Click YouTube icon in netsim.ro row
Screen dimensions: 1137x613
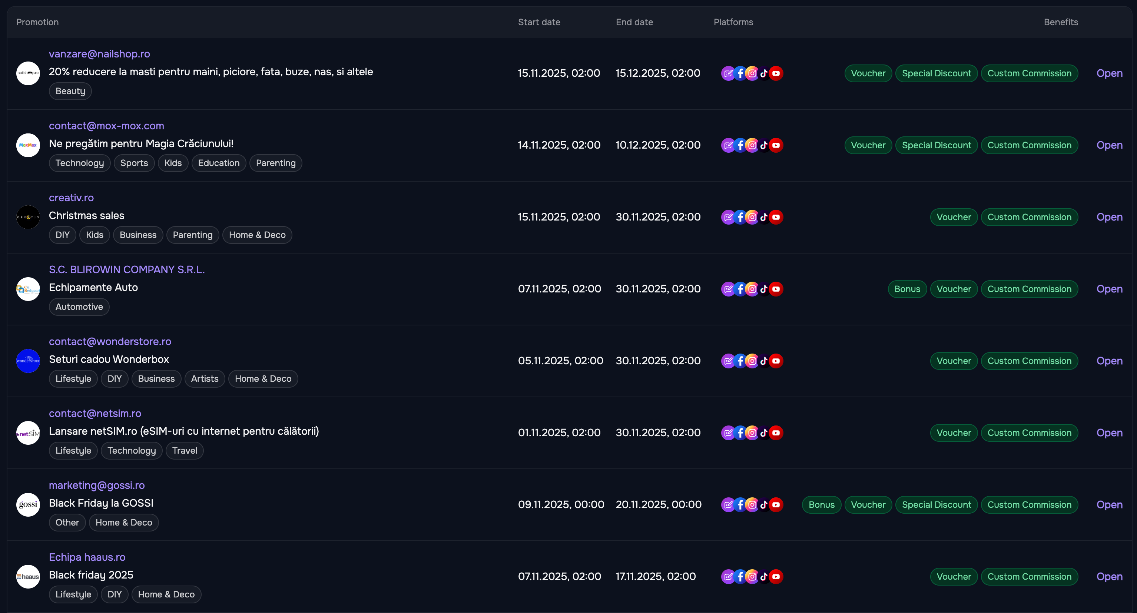point(776,433)
